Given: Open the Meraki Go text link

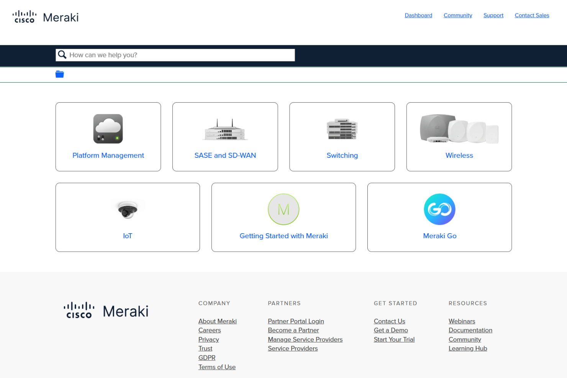Looking at the screenshot, I should click(439, 236).
